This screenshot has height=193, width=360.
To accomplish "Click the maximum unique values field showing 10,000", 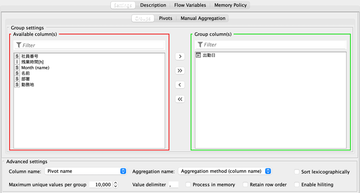I will (100, 185).
